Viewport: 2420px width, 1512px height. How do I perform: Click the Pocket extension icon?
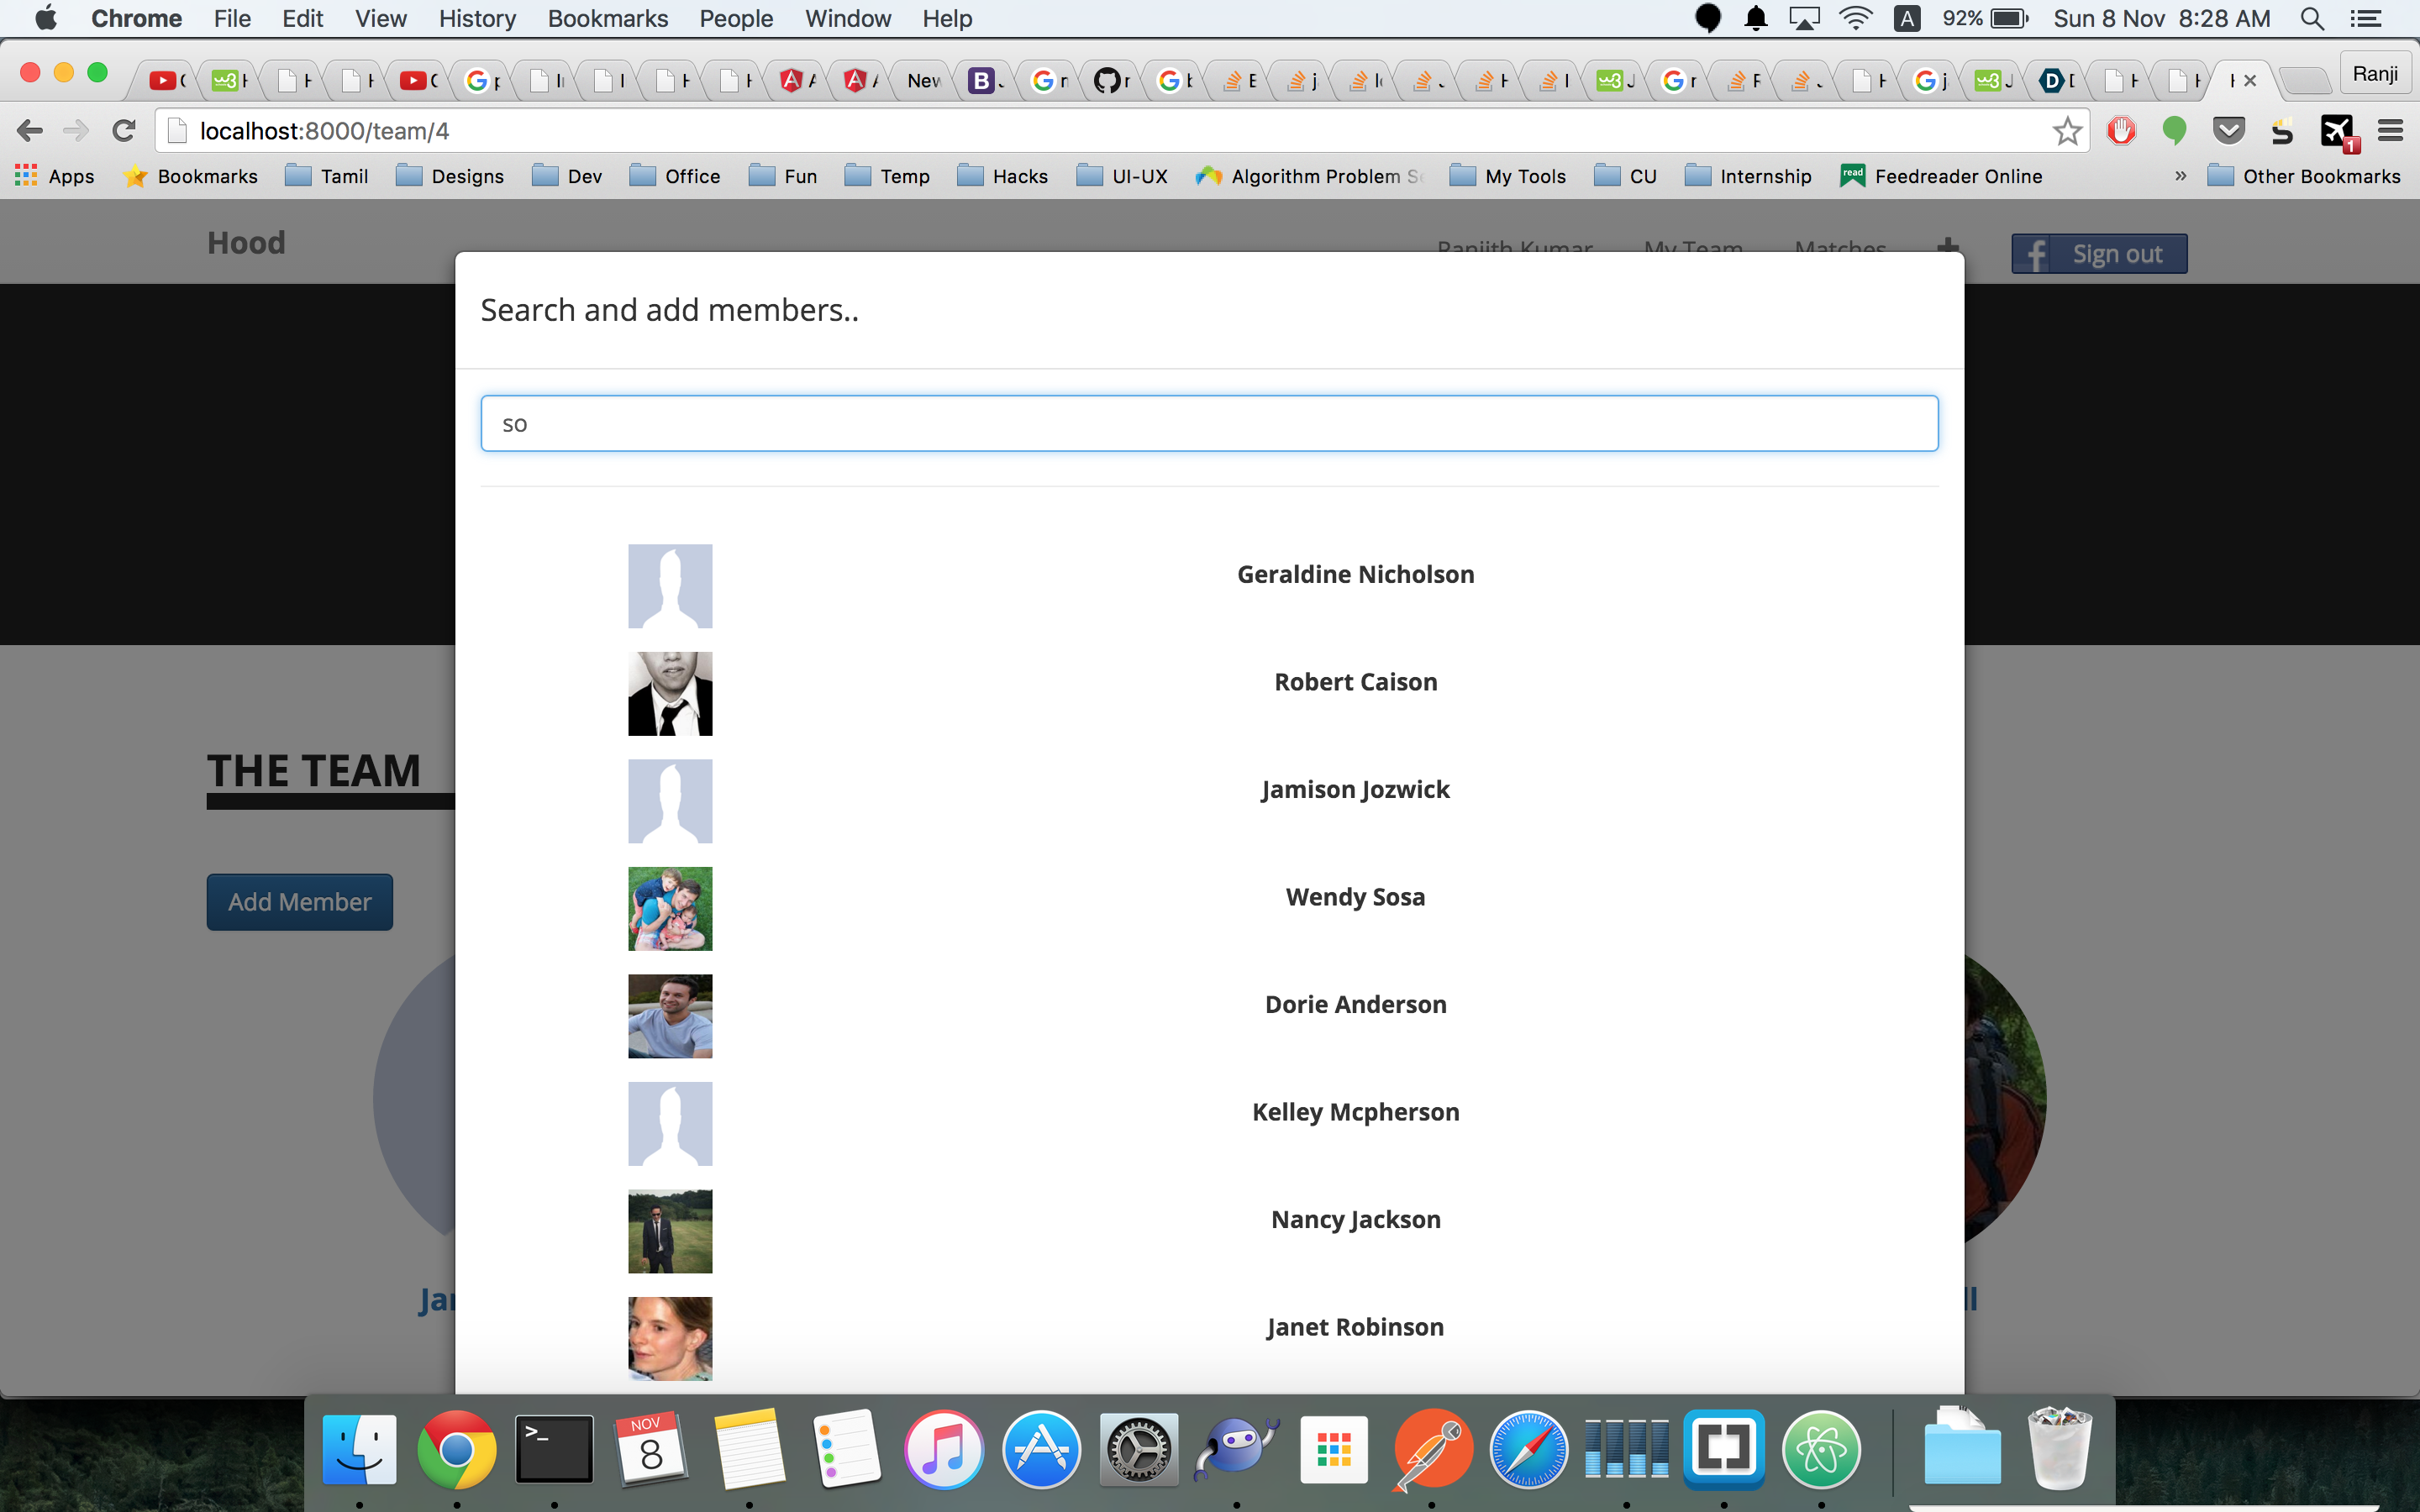2229,131
